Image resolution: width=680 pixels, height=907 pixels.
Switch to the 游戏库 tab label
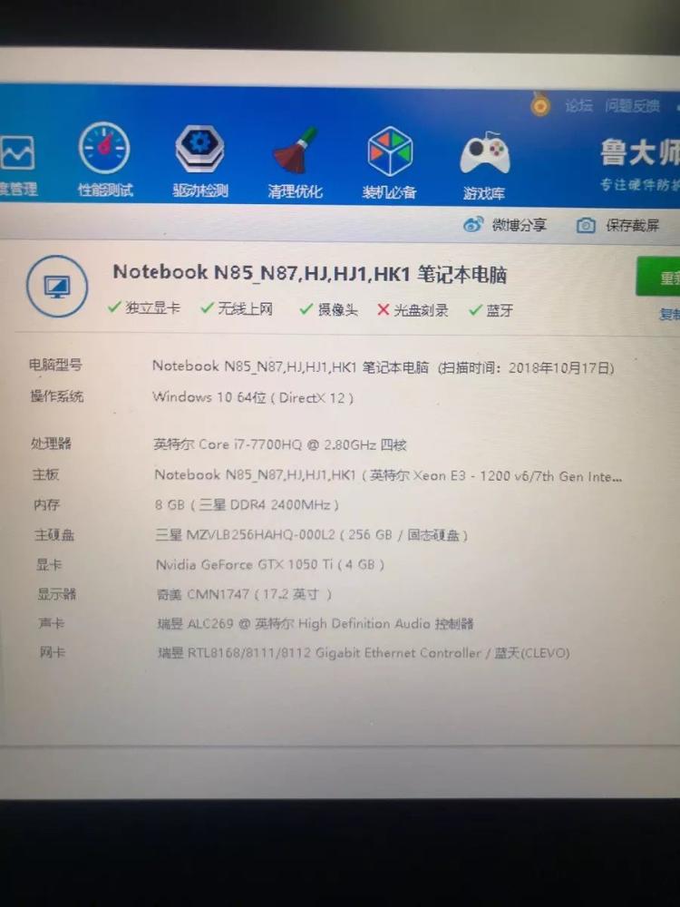(483, 192)
